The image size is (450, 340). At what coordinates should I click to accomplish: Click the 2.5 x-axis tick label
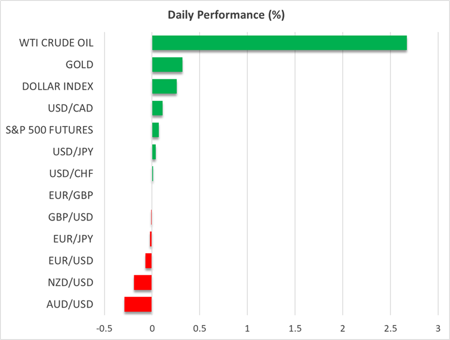390,329
